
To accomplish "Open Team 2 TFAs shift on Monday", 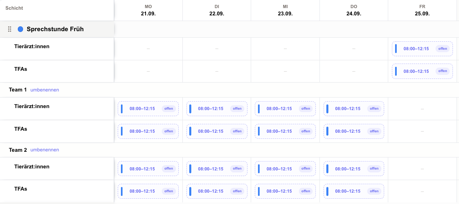I will click(x=148, y=191).
